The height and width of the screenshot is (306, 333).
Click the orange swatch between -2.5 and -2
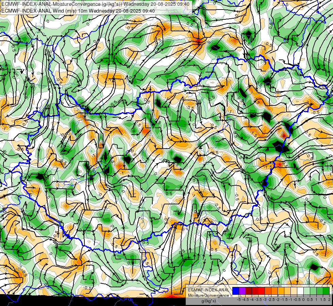pyautogui.click(x=274, y=291)
